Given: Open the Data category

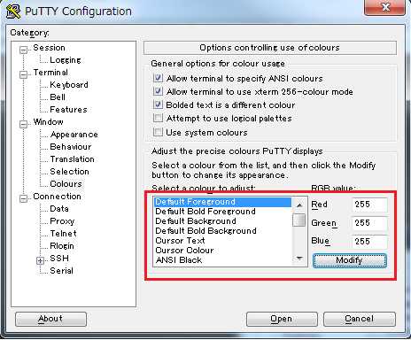Looking at the screenshot, I should coord(59,209).
